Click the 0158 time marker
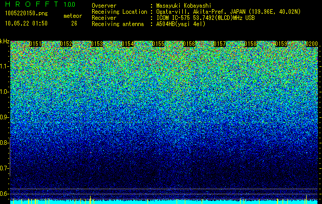Viewport: 322px width, 204px height. point(250,44)
